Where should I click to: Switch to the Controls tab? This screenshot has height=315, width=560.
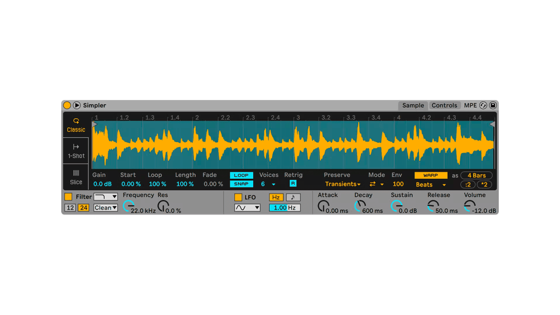[444, 105]
